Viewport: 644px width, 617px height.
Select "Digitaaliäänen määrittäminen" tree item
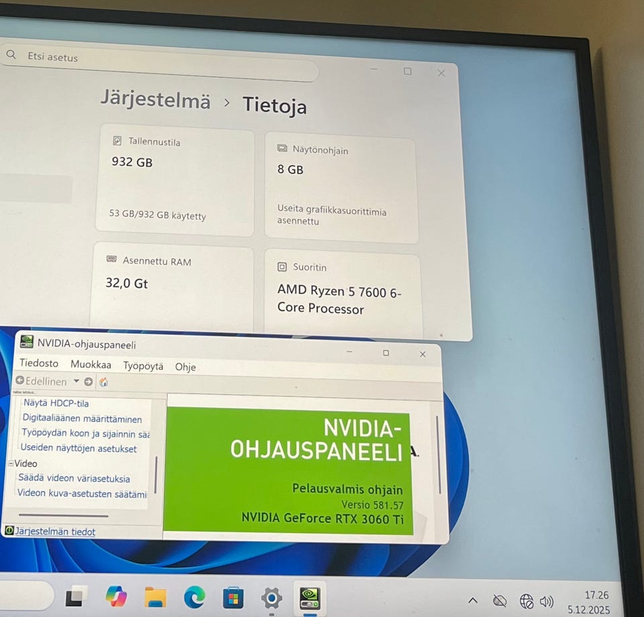coord(82,418)
